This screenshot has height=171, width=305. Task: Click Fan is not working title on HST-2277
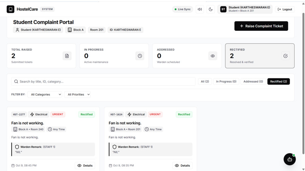(x=28, y=123)
